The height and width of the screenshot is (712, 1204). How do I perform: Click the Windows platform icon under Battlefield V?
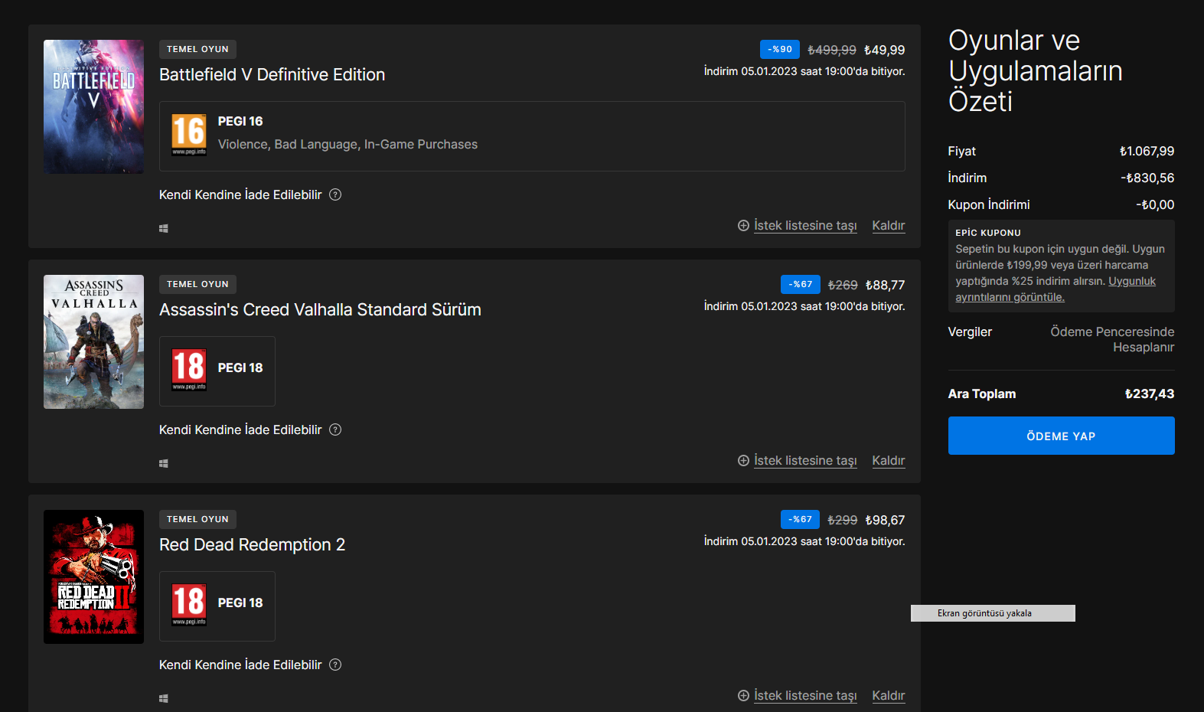(163, 228)
